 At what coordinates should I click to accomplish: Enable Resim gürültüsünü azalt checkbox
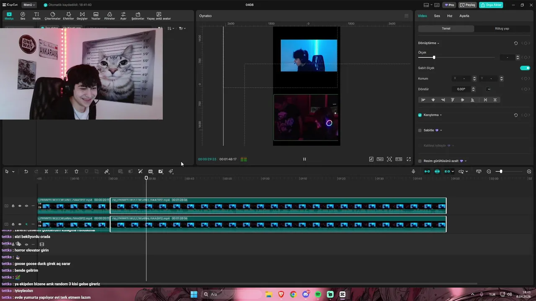click(x=420, y=161)
